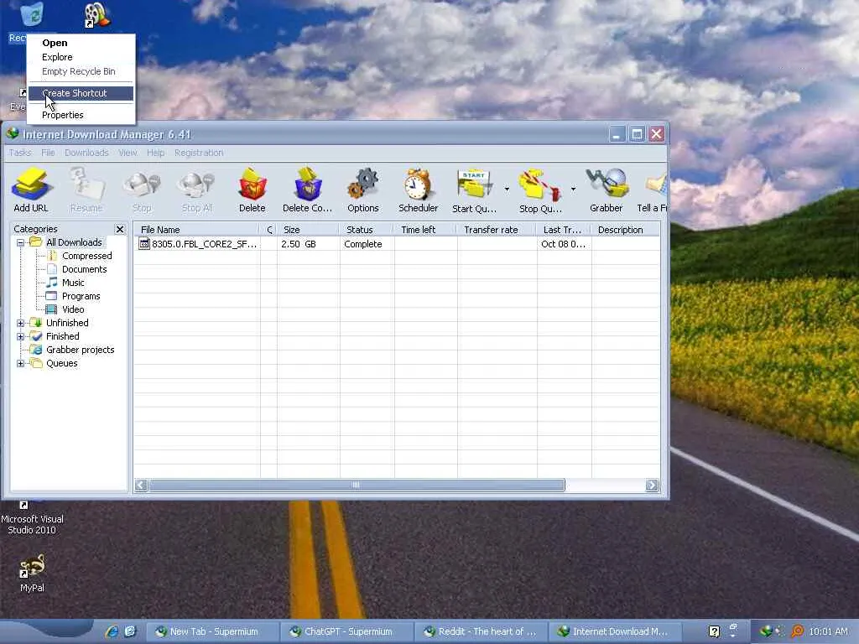This screenshot has width=859, height=644.
Task: Click the Delete toolbar icon
Action: (252, 190)
